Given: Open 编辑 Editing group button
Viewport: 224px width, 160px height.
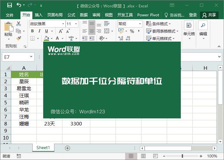Looking at the screenshot, I should pyautogui.click(x=203, y=30).
